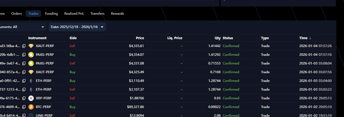Screen dimensions: 344x117
Task: Click XAUT gold icon in $4,335.61 row
Action: click(31, 46)
